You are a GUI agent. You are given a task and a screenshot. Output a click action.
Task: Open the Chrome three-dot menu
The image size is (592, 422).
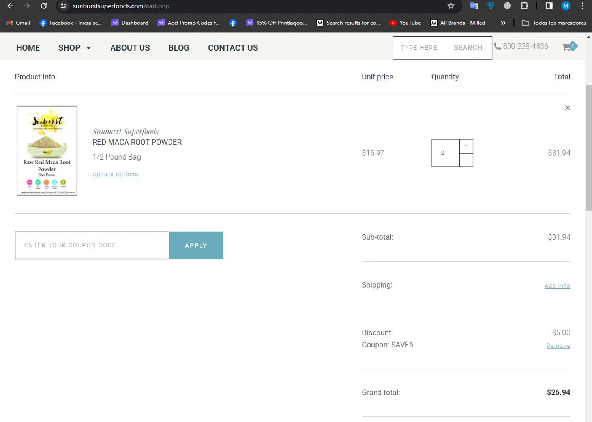coord(583,6)
